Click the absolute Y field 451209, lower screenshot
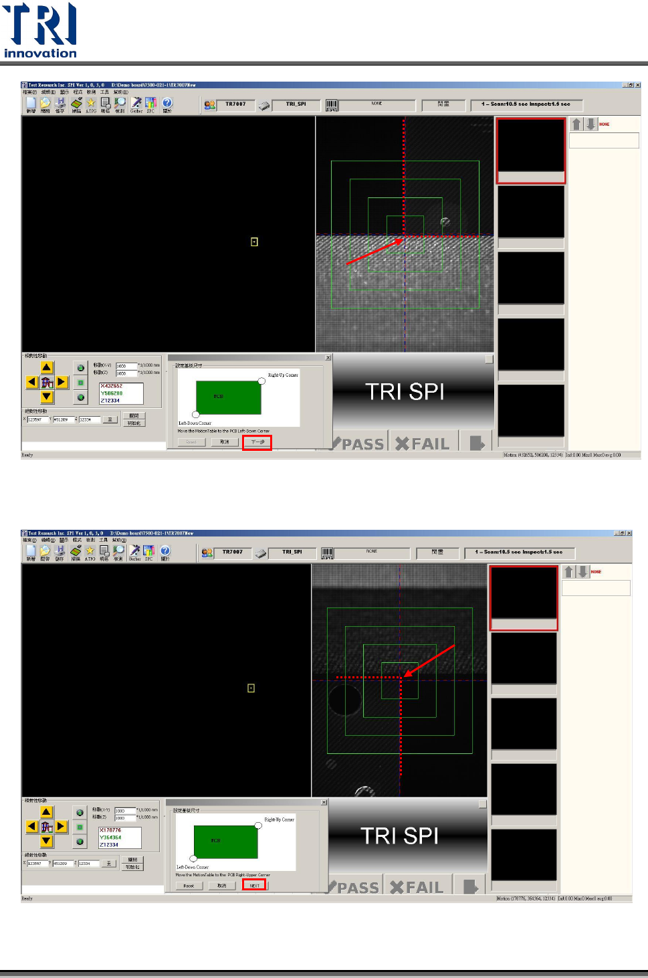 63,864
